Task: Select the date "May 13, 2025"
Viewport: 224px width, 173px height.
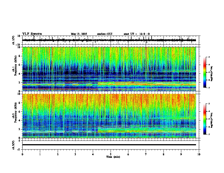Action: click(79, 34)
